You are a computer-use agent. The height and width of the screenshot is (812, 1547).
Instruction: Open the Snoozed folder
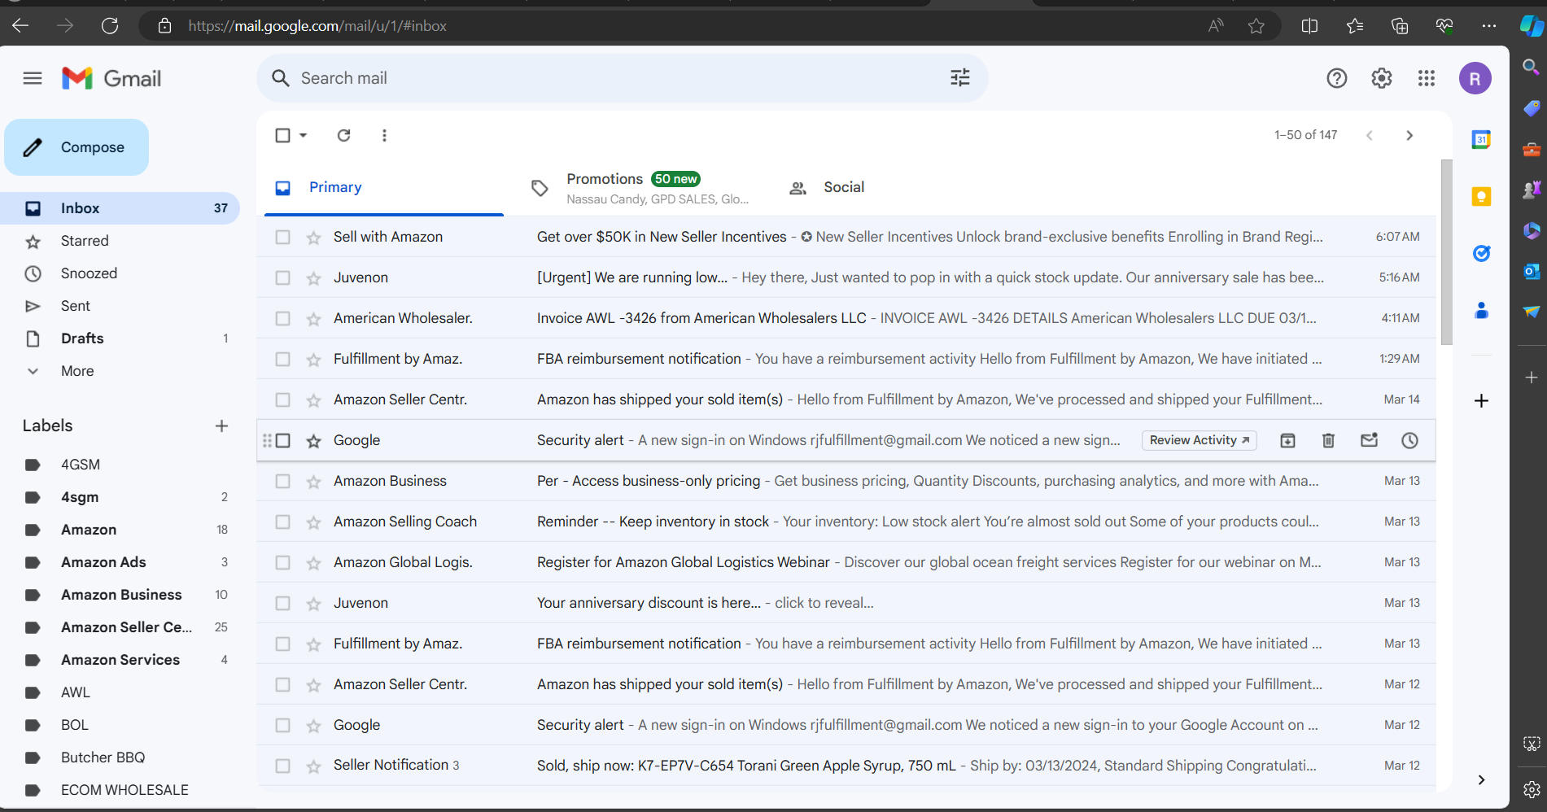point(89,273)
